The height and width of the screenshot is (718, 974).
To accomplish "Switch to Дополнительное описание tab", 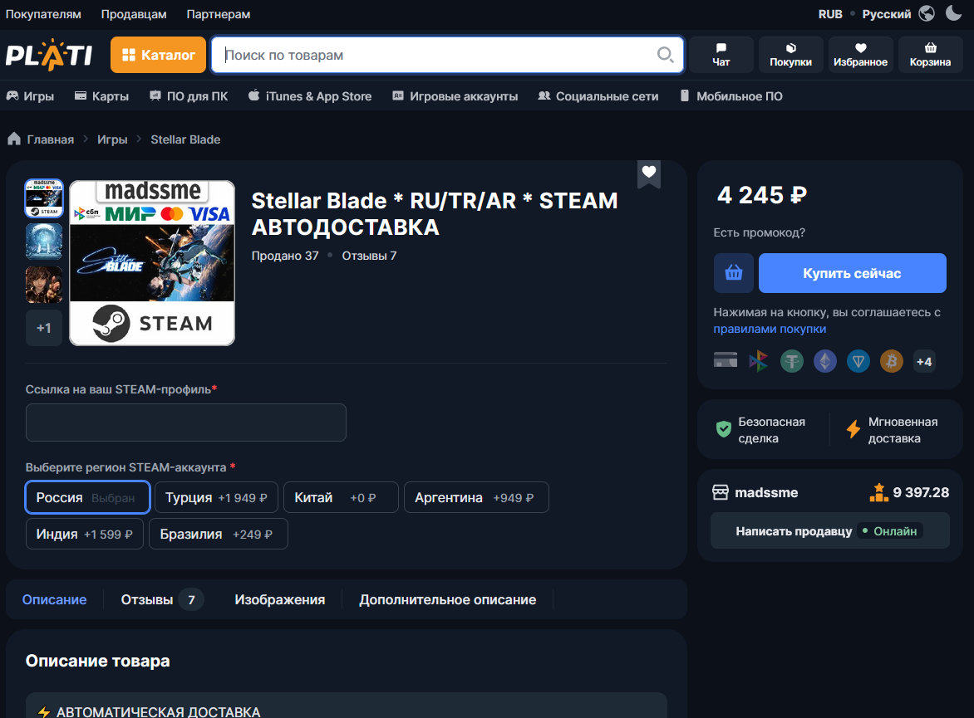I will (447, 599).
